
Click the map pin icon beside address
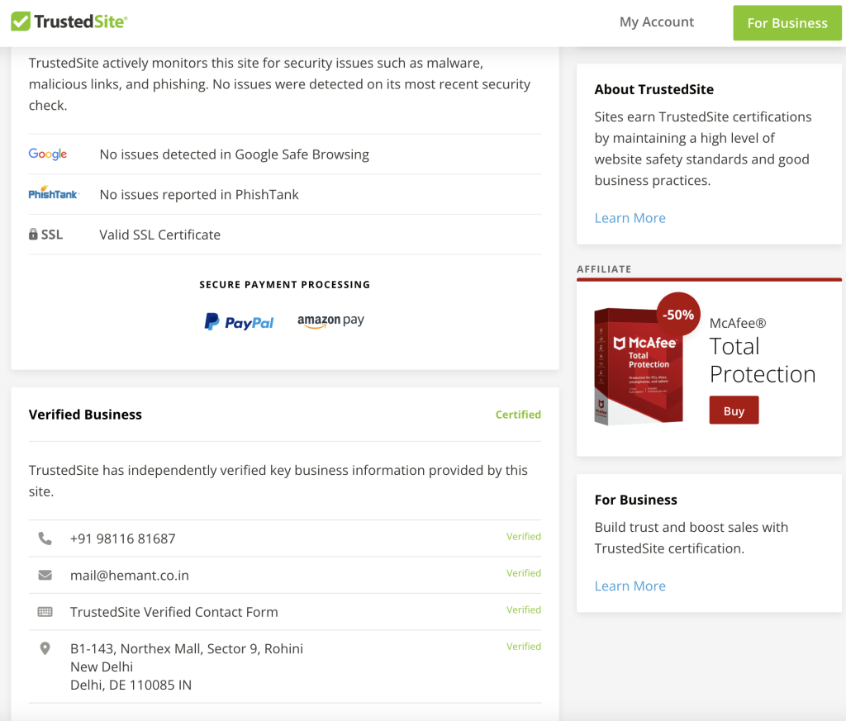45,648
